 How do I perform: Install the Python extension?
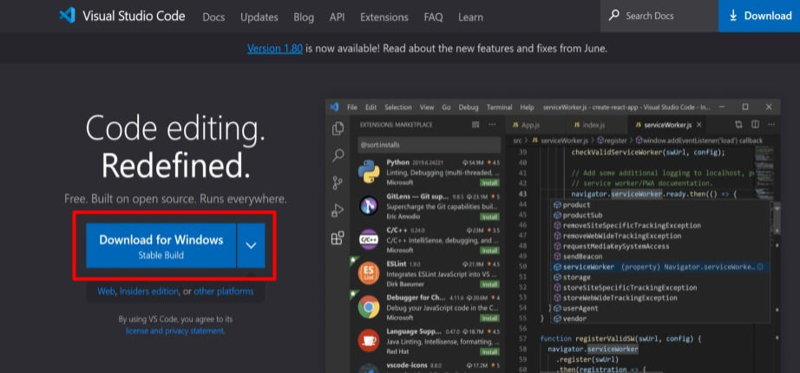(x=489, y=183)
